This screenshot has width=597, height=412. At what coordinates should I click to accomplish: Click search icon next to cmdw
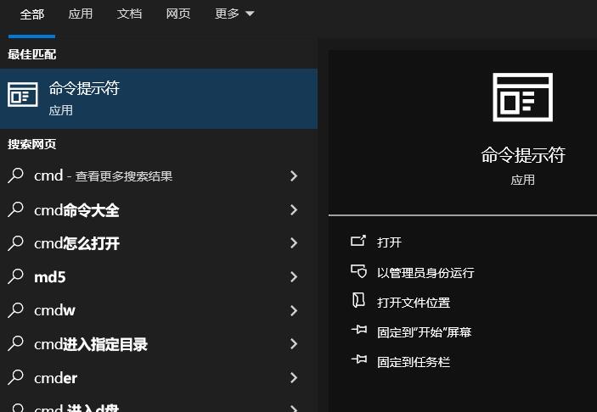15,310
